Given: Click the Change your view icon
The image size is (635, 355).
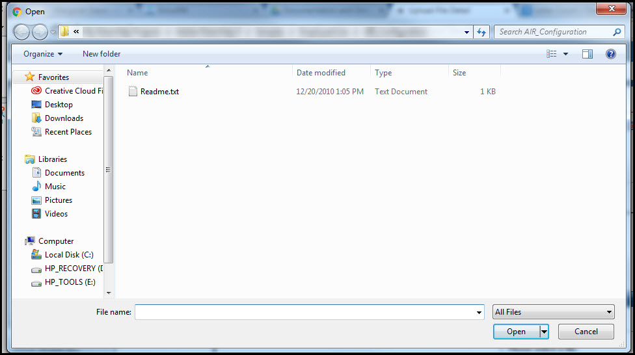Looking at the screenshot, I should tap(552, 54).
